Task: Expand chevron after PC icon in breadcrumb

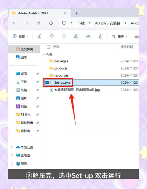Action: tap(72, 23)
